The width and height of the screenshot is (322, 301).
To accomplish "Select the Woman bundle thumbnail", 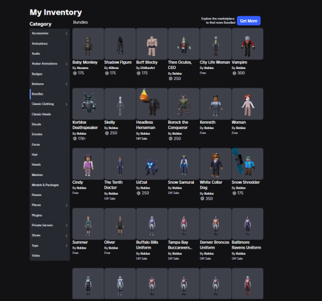I will pos(247,104).
